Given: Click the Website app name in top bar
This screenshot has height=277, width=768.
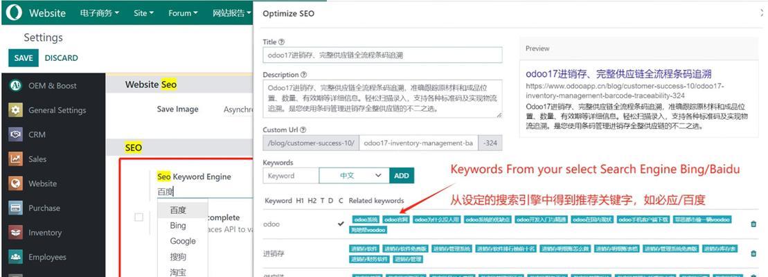Looking at the screenshot, I should pos(48,13).
